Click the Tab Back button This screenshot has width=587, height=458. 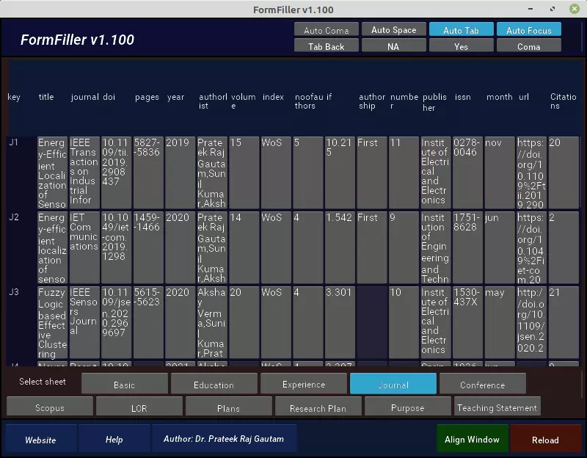pyautogui.click(x=326, y=46)
